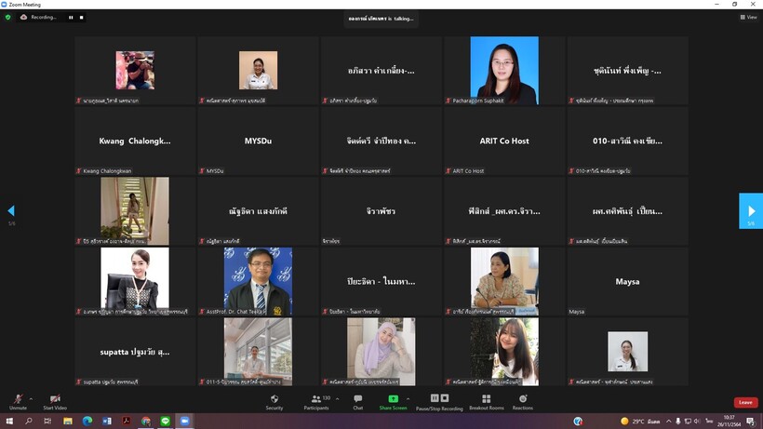763x429 pixels.
Task: Select Pacharaporn Suphakit's video tile
Action: [503, 71]
